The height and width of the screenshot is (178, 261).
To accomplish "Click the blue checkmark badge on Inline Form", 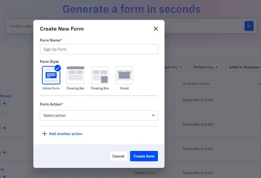I will point(58,68).
